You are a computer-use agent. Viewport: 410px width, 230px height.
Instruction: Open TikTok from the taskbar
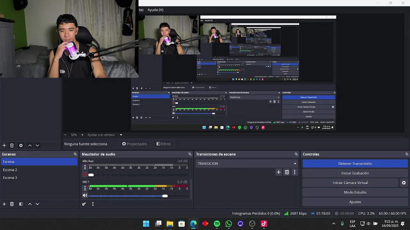264,224
